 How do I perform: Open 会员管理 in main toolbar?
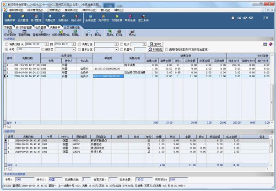23,18
